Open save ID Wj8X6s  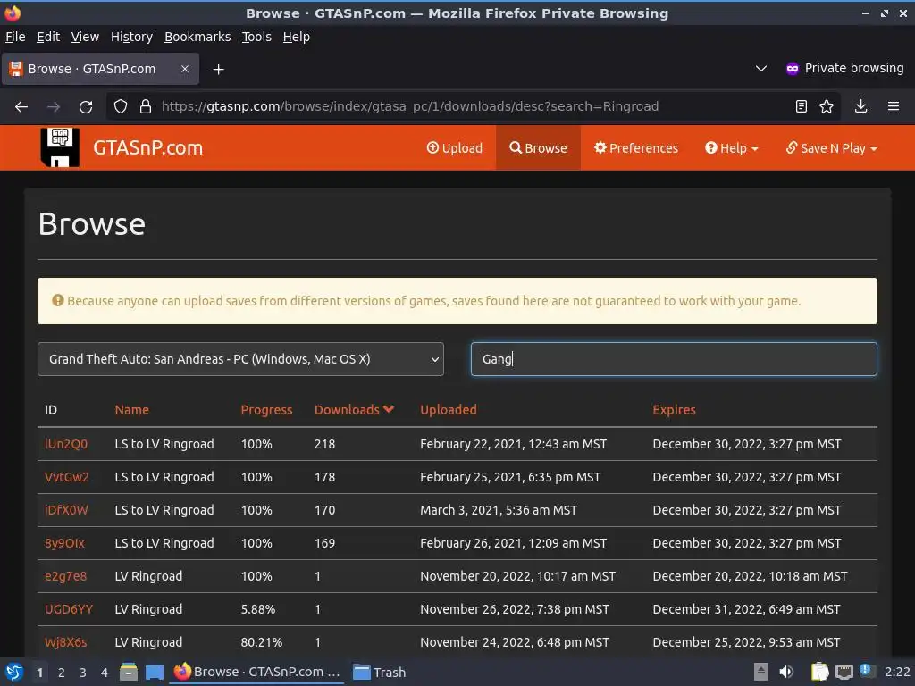point(65,642)
